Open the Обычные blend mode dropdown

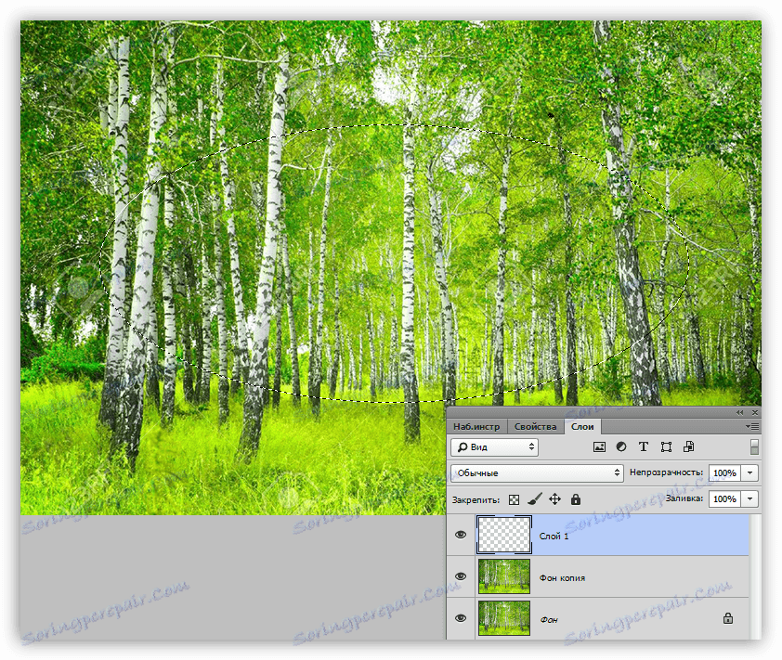pyautogui.click(x=537, y=472)
